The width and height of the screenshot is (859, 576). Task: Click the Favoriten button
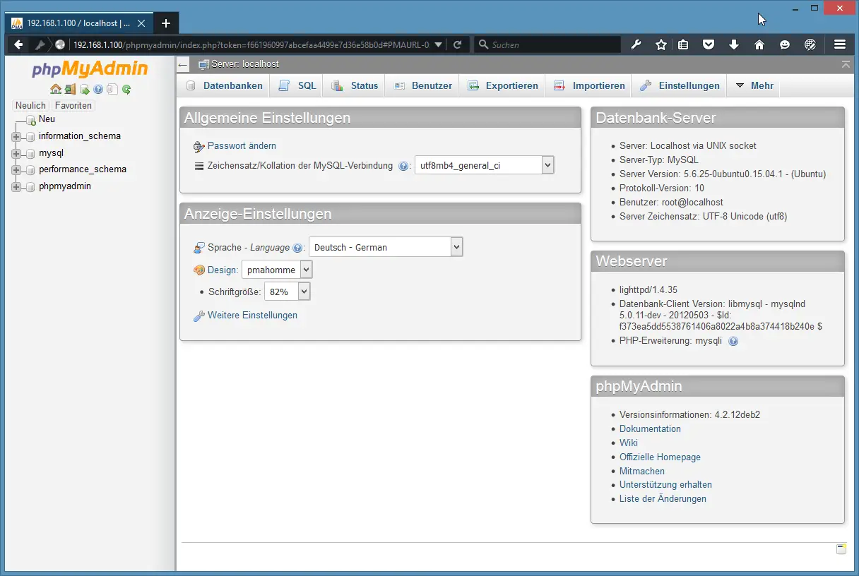tap(73, 105)
